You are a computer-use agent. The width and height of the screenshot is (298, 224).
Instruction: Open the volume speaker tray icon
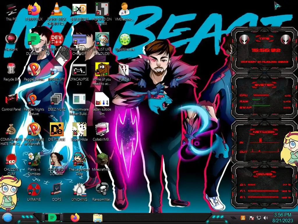(266, 218)
